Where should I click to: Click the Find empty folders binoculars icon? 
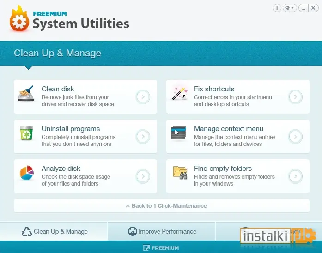pyautogui.click(x=180, y=173)
